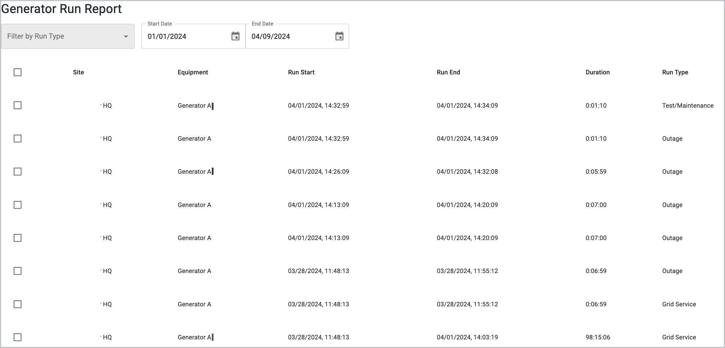Image resolution: width=725 pixels, height=348 pixels.
Task: Open the End Date calendar picker
Action: (339, 36)
